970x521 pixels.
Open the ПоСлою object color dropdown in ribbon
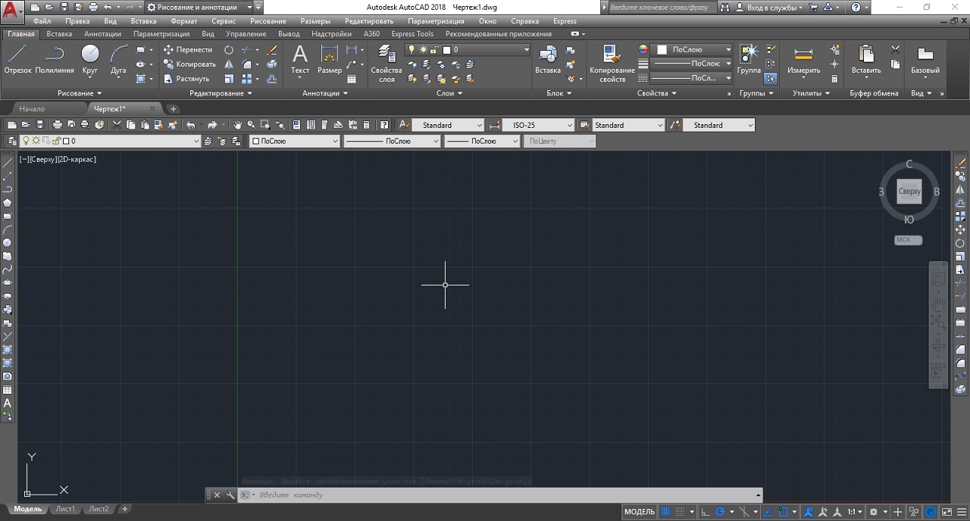point(692,49)
